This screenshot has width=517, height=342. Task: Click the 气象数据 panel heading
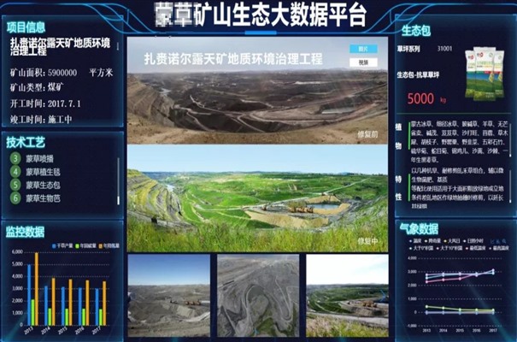click(x=419, y=228)
